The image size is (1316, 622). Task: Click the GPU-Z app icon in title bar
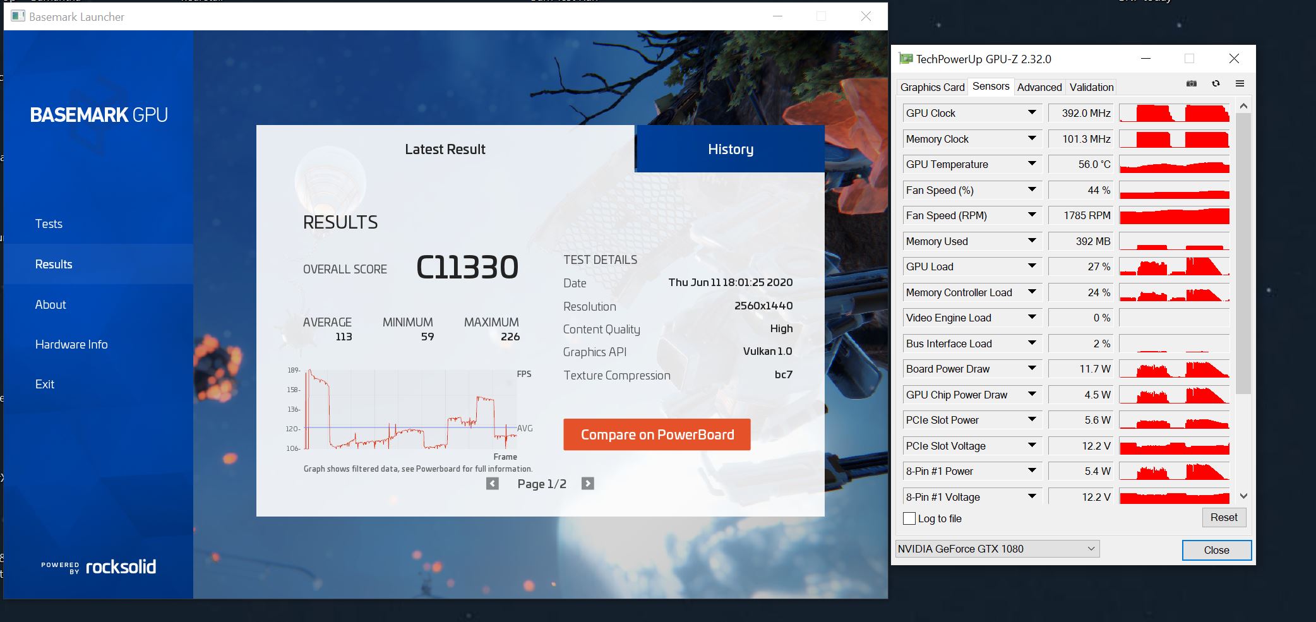906,59
